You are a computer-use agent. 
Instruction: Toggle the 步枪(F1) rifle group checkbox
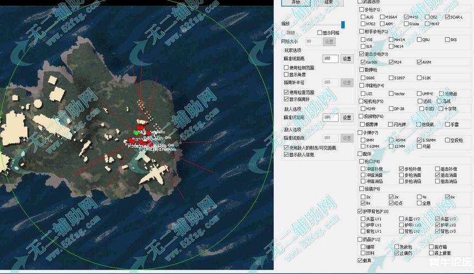(361, 9)
